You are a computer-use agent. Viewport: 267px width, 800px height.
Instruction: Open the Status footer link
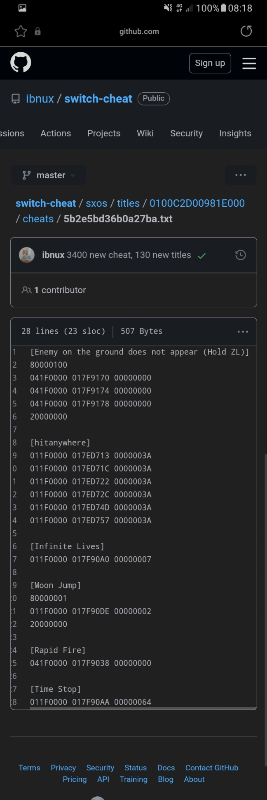click(x=136, y=768)
